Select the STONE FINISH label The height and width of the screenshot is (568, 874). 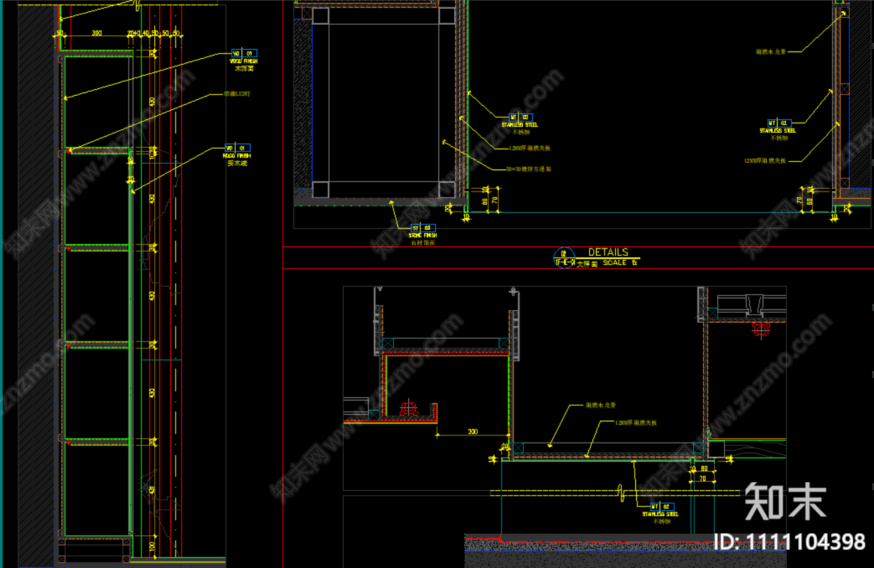click(x=423, y=236)
